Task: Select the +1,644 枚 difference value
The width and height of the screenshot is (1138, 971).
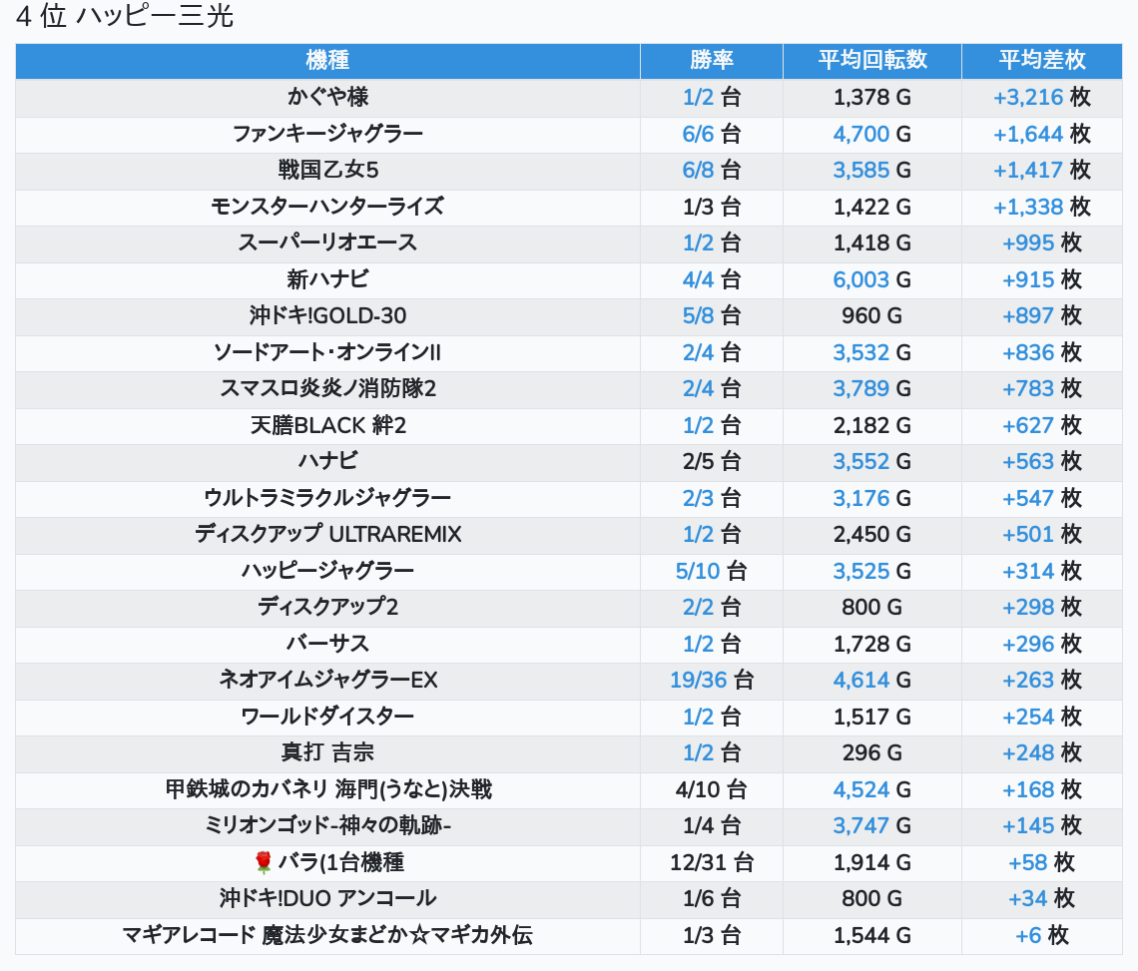Action: coord(1042,135)
